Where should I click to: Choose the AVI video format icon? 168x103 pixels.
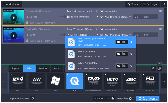[37, 81]
